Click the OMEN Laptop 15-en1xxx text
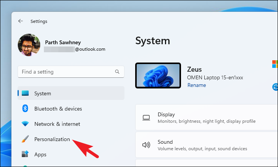 point(215,77)
